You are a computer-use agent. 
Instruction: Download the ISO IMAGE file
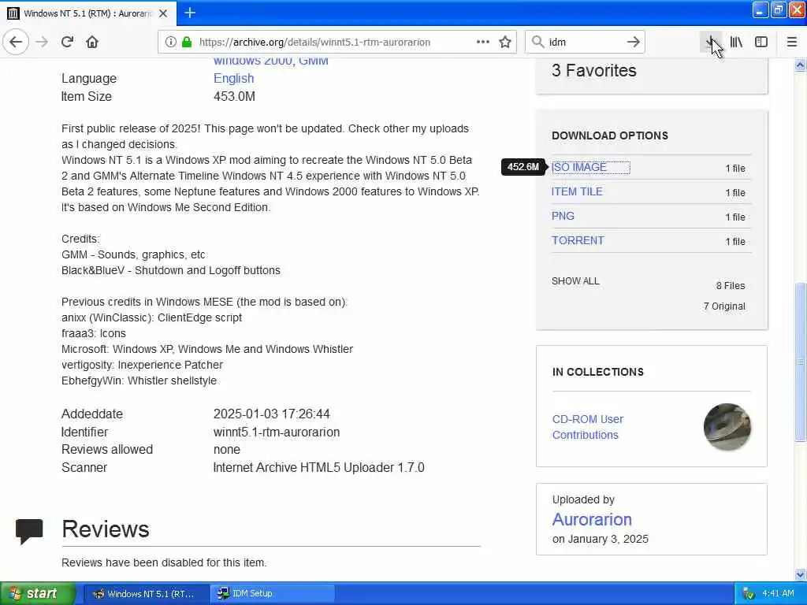click(579, 167)
